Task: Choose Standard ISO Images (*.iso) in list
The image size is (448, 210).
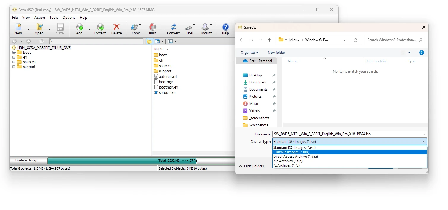Action: tap(349, 148)
